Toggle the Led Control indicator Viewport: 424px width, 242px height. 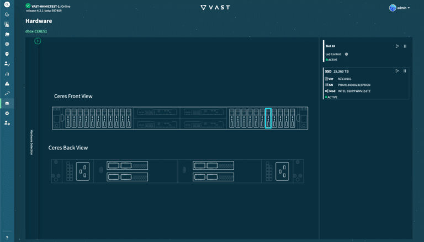346,54
